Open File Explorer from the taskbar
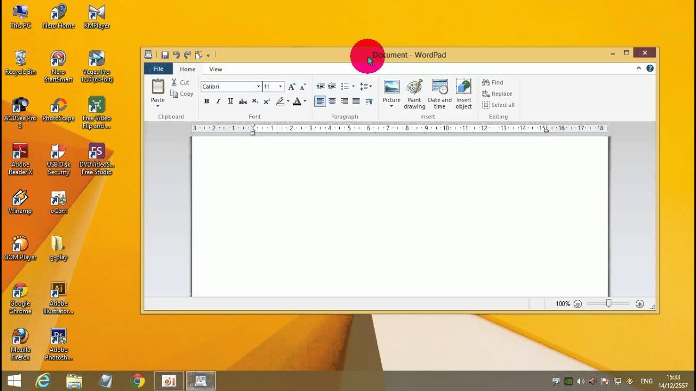Viewport: 696px width, 391px height. point(74,381)
